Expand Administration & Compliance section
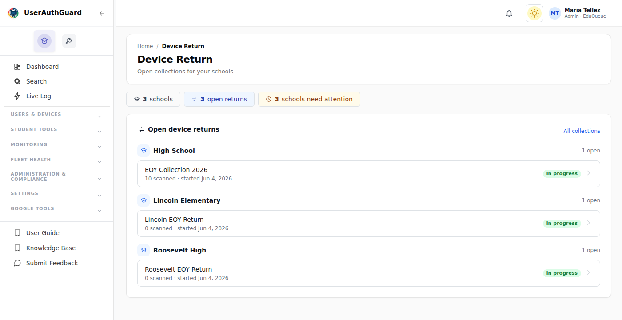This screenshot has height=320, width=622. 56,176
